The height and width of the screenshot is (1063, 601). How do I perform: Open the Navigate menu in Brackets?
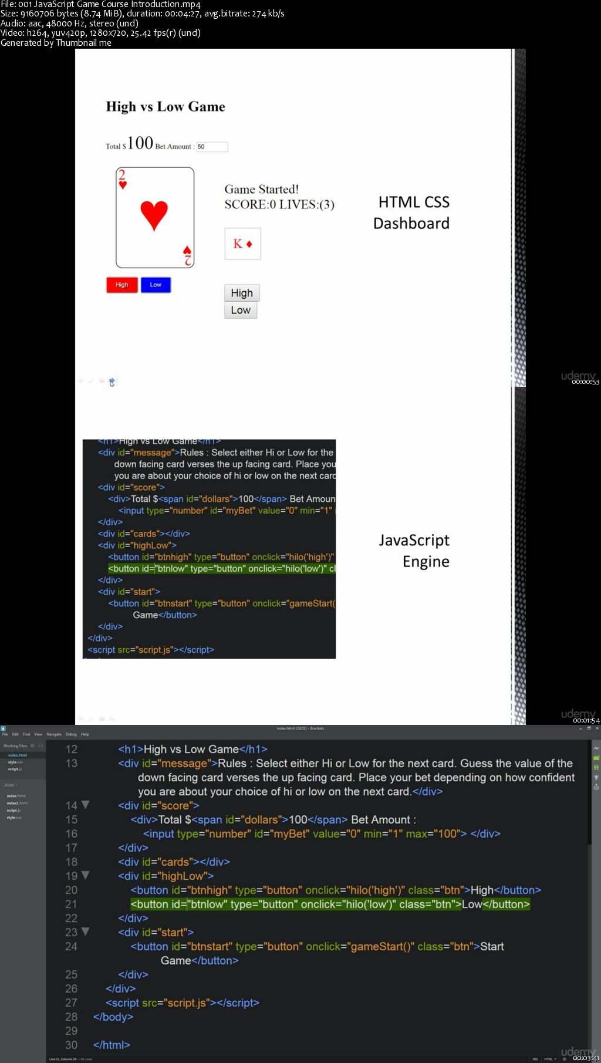pyautogui.click(x=54, y=734)
